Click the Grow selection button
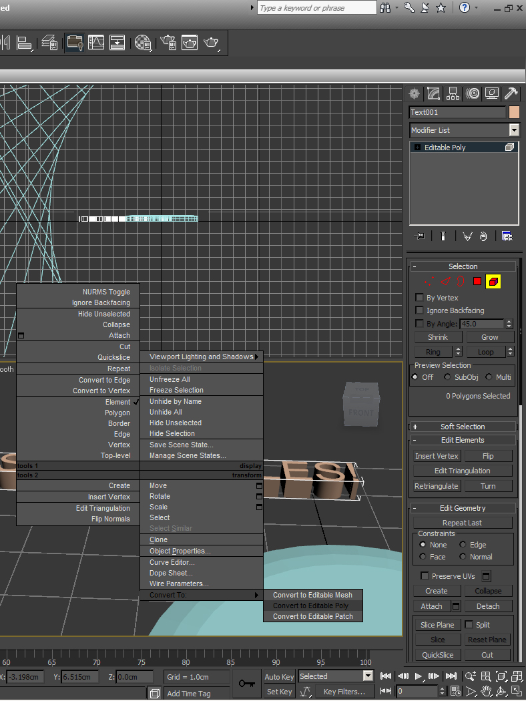 pos(490,337)
